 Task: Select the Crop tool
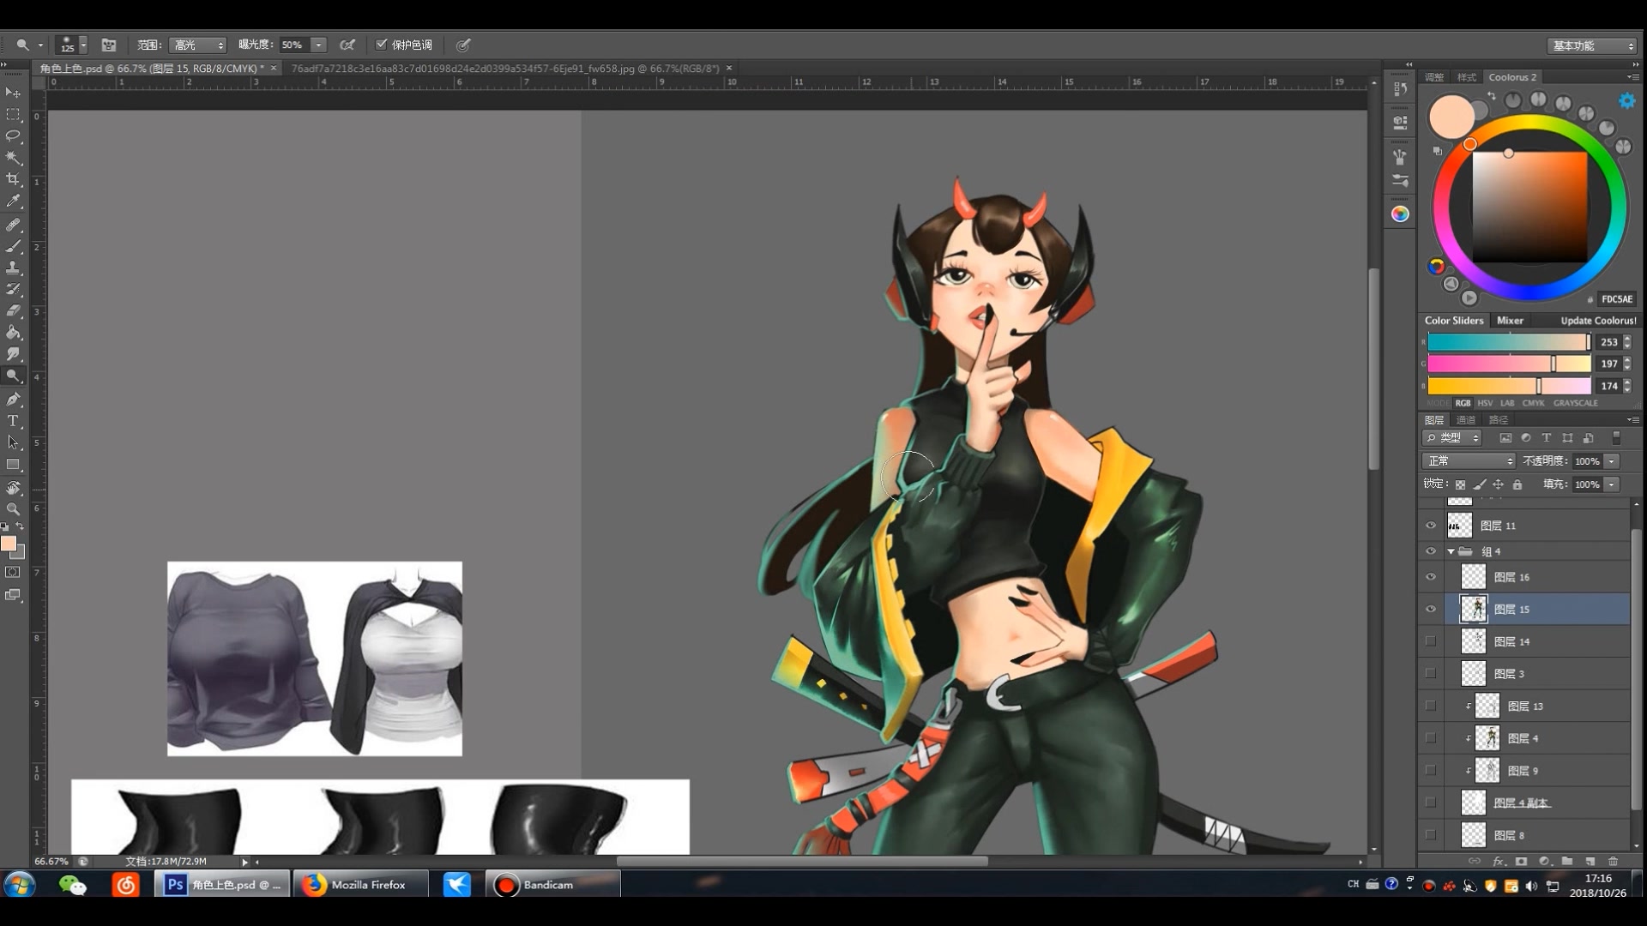(x=13, y=179)
